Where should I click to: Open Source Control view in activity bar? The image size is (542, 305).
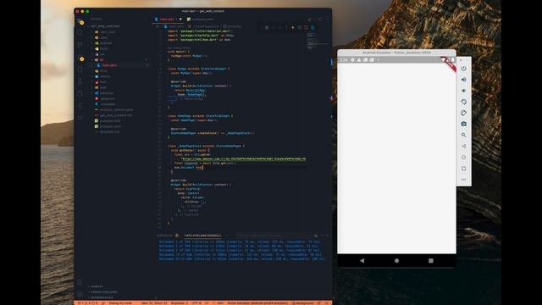(x=80, y=45)
